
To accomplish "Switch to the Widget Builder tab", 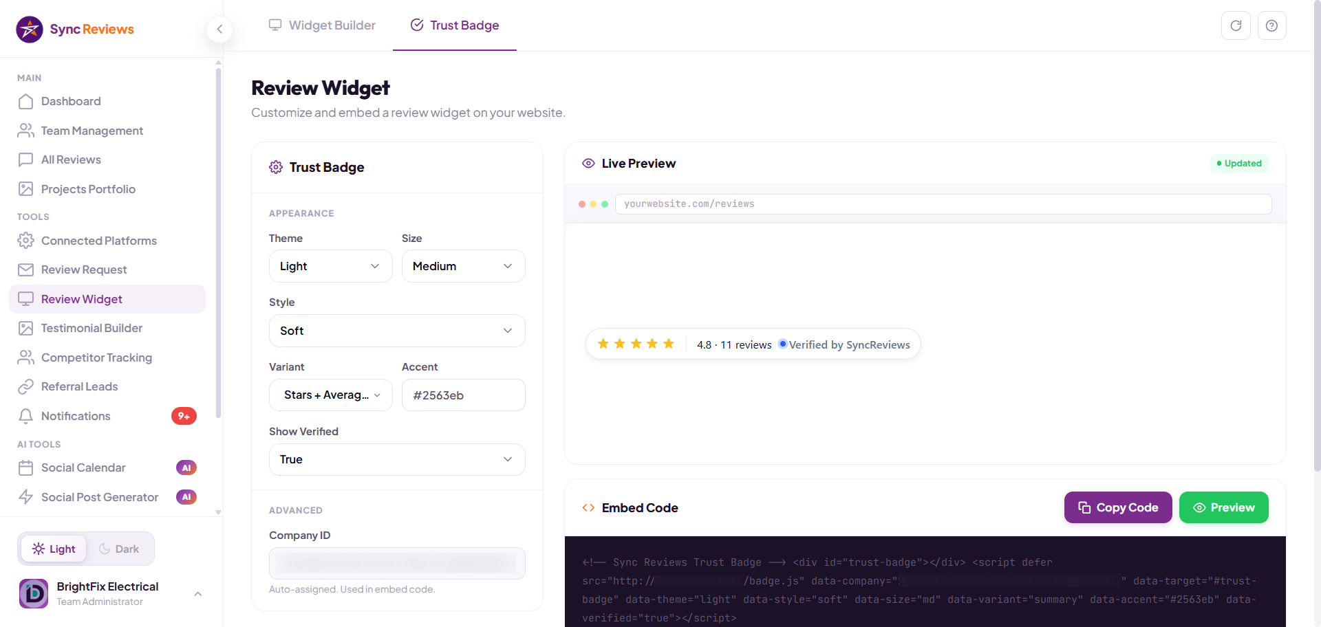I will (322, 25).
